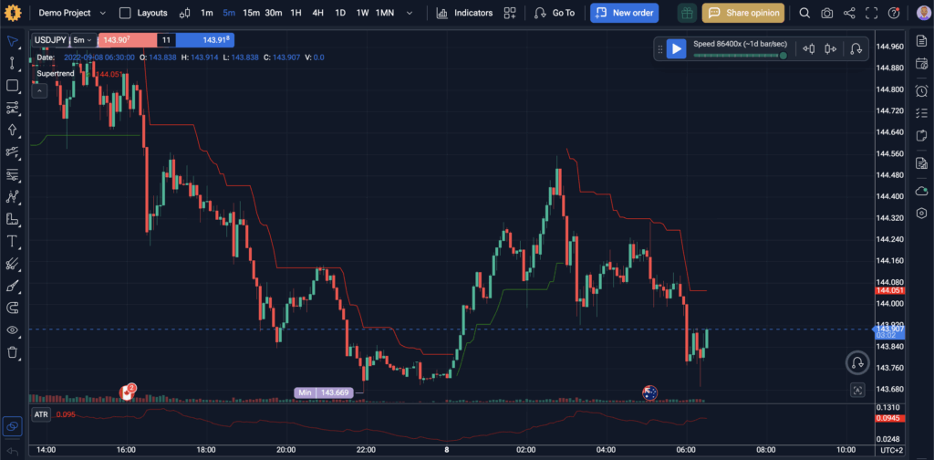
Task: Open the Layouts menu
Action: 152,13
